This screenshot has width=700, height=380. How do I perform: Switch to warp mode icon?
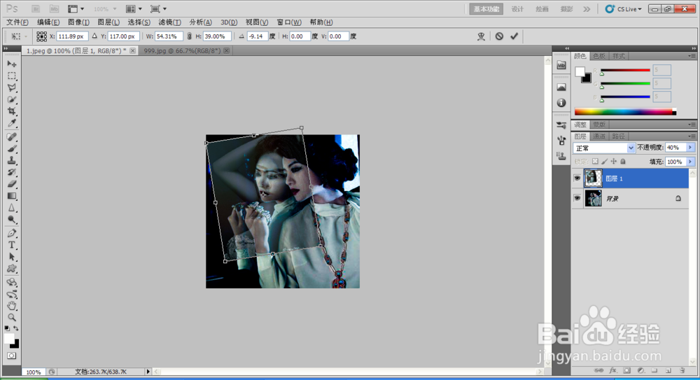(x=481, y=36)
